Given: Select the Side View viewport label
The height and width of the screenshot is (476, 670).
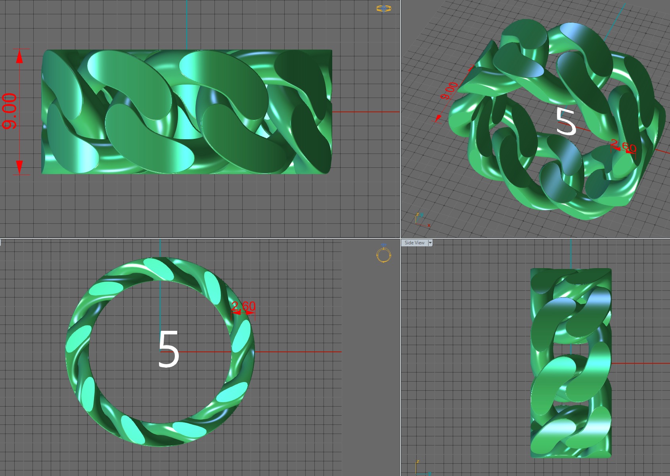Looking at the screenshot, I should pyautogui.click(x=414, y=243).
